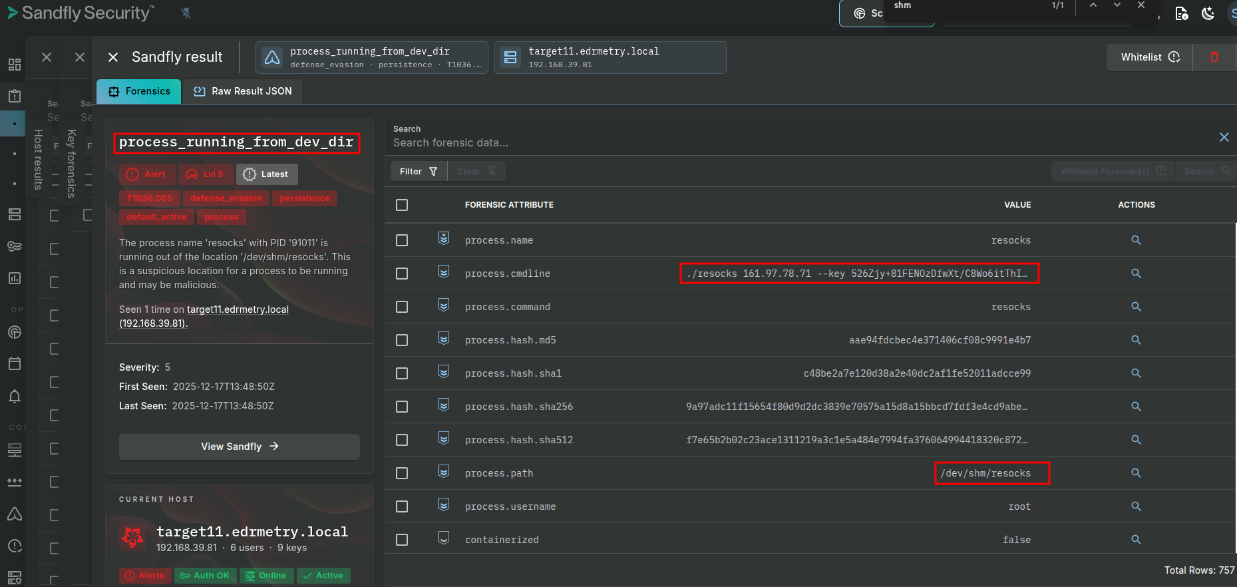Viewport: 1237px width, 587px height.
Task: Close the Sandfly result panel
Action: click(113, 57)
